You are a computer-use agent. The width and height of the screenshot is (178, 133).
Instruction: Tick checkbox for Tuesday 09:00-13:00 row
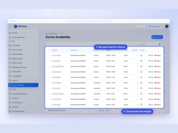(49, 72)
